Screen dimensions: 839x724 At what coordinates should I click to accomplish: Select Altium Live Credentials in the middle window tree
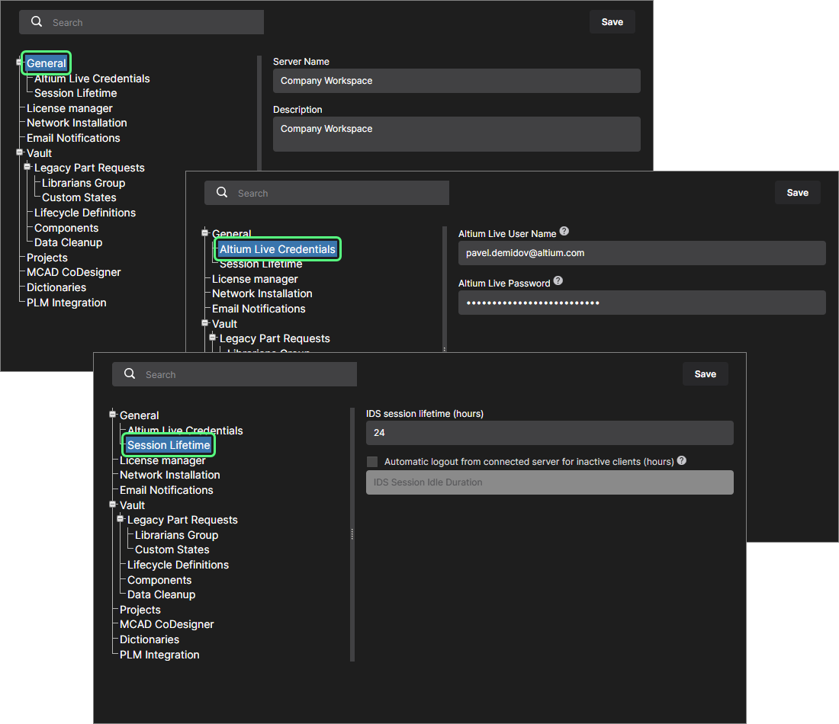(277, 249)
